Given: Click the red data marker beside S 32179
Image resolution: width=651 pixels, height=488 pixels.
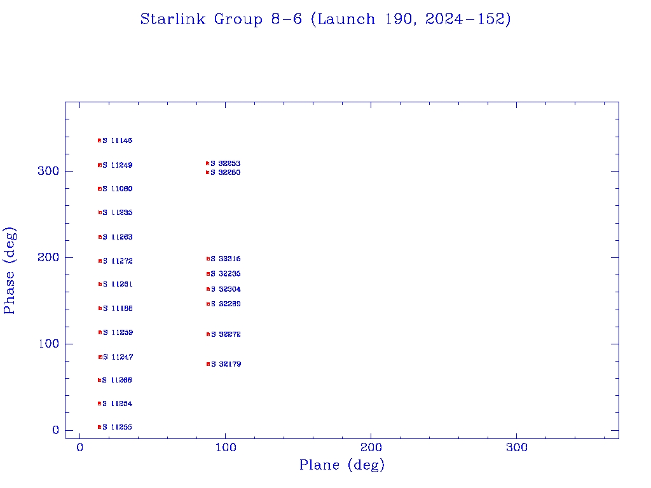Looking at the screenshot, I should coord(209,364).
